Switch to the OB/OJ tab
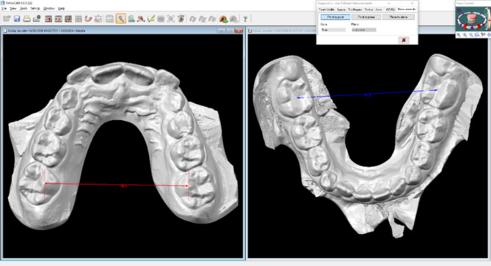This screenshot has width=491, height=266. [x=390, y=10]
